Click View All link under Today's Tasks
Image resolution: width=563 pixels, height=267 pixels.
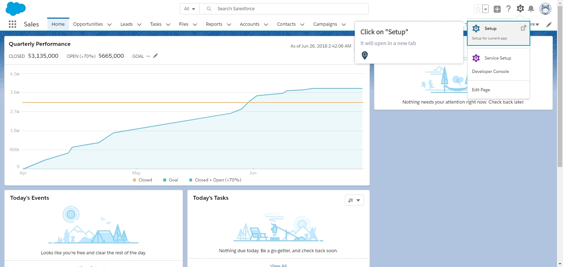click(x=278, y=265)
